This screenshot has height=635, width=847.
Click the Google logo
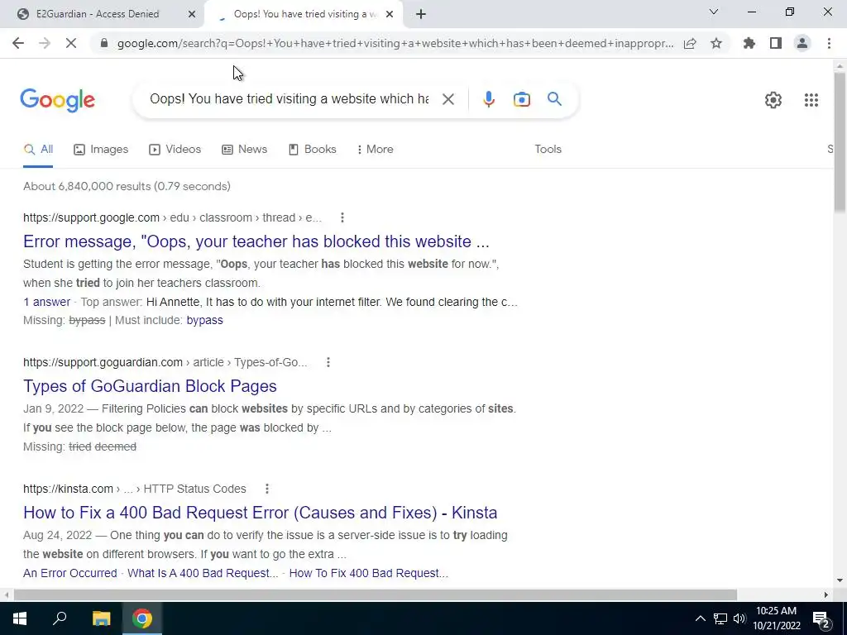point(57,100)
